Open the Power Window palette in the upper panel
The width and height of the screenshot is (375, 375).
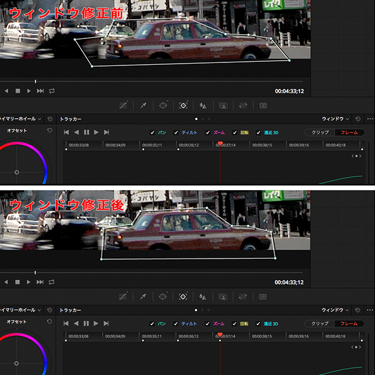(163, 105)
